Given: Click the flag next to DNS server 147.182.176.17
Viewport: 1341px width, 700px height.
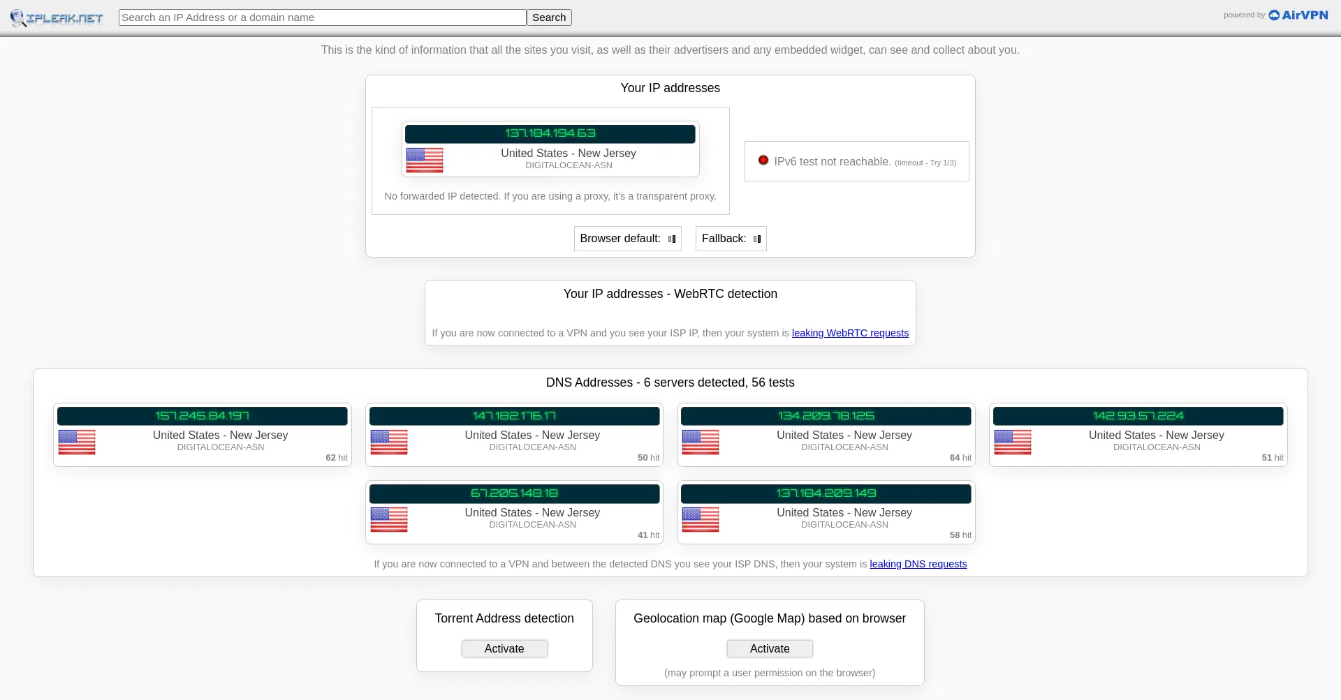Looking at the screenshot, I should 389,442.
